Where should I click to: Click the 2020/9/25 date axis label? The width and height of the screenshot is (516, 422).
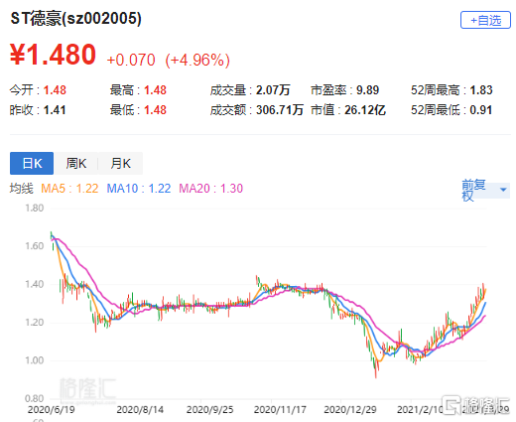(209, 410)
